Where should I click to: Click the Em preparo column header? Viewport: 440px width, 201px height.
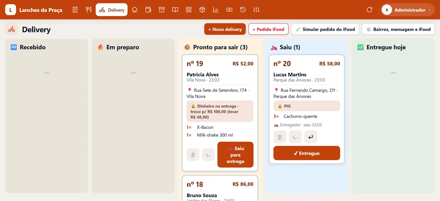click(118, 47)
